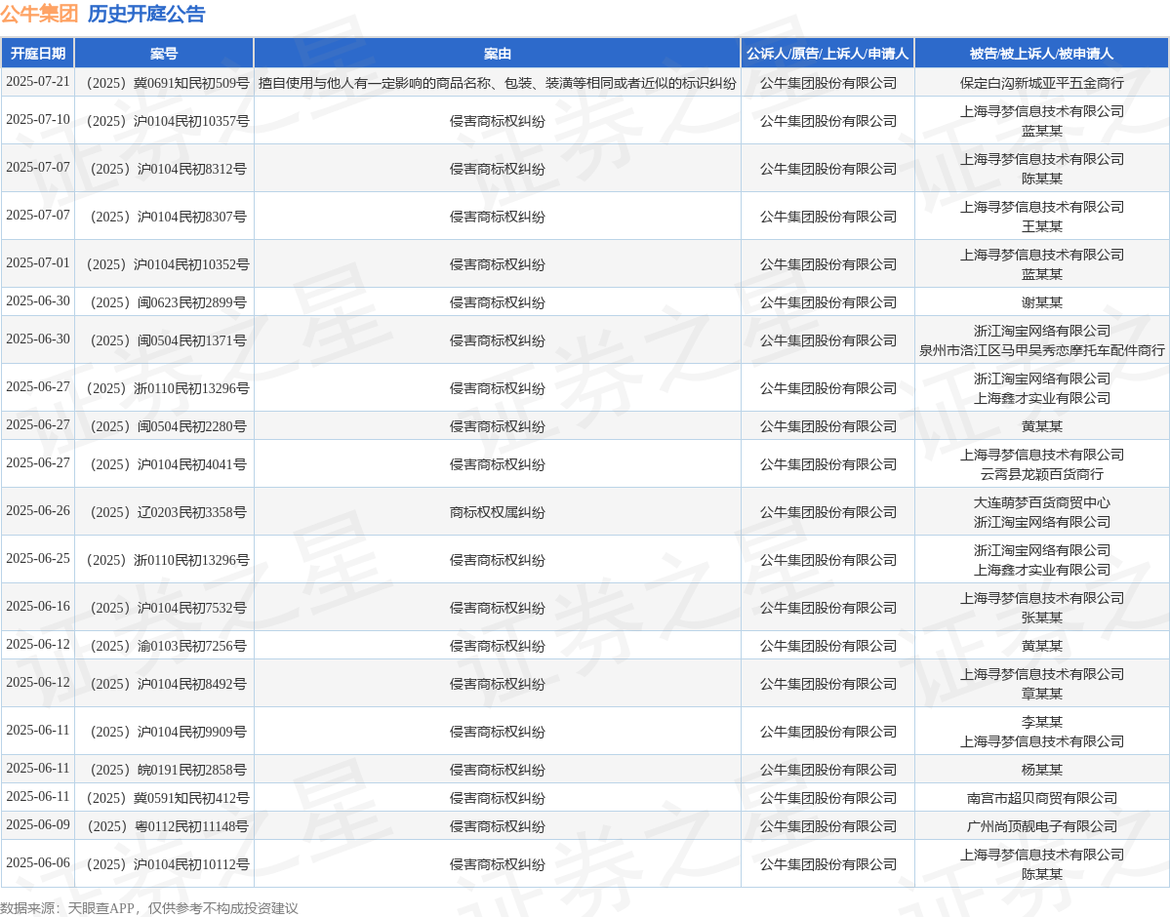Select the 案由 column header
The width and height of the screenshot is (1170, 917).
point(498,54)
